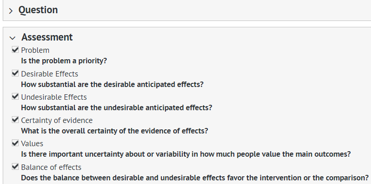Toggle the Values checkbox
The height and width of the screenshot is (184, 371).
pos(15,143)
